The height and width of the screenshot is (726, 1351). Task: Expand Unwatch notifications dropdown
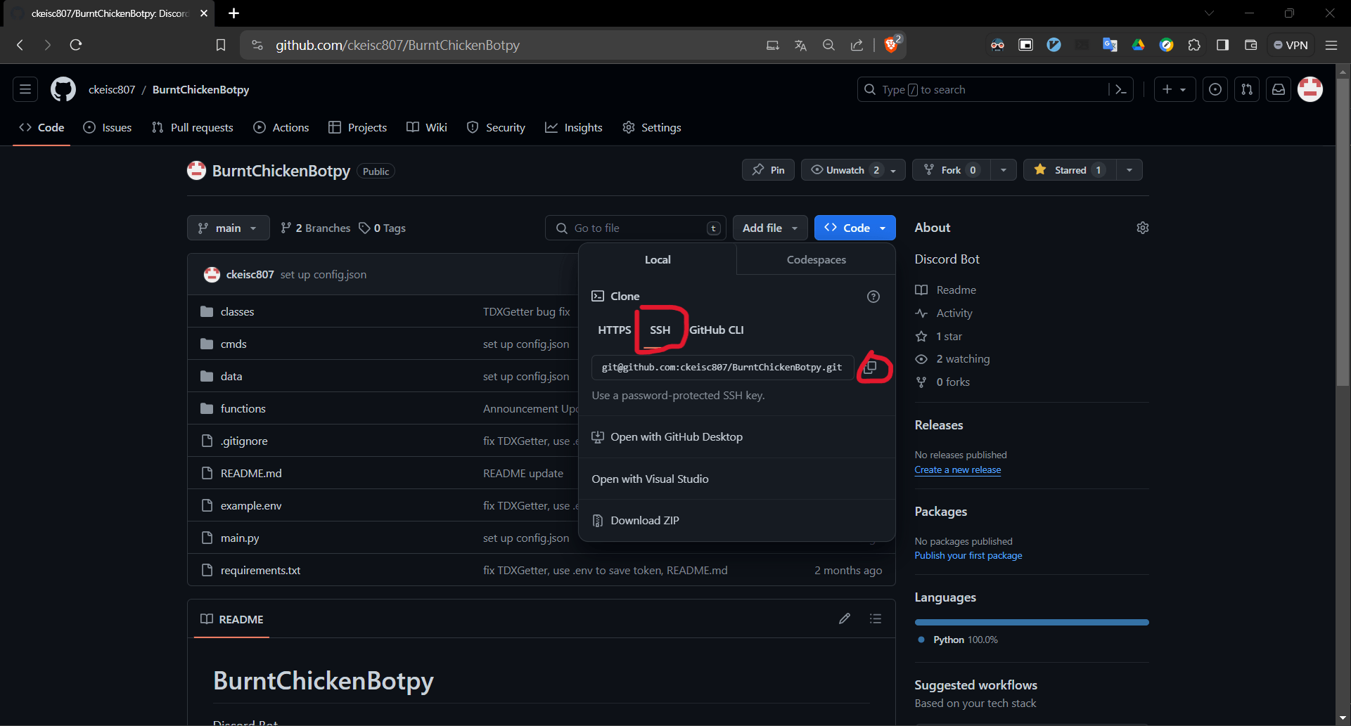click(x=853, y=170)
